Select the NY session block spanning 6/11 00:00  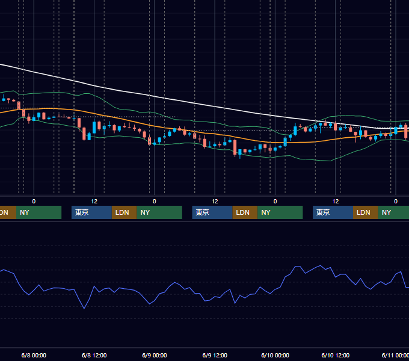pyautogui.click(x=393, y=212)
